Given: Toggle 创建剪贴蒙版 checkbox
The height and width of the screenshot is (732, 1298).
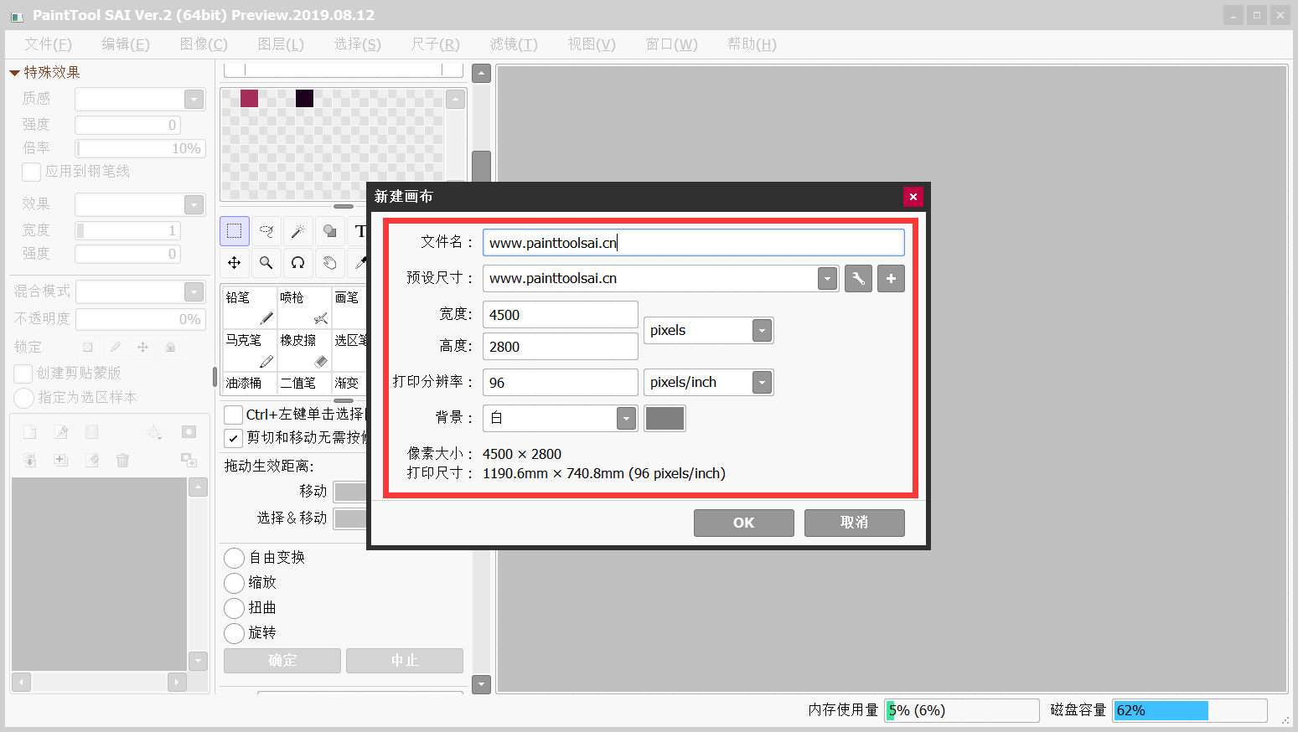Looking at the screenshot, I should [24, 374].
